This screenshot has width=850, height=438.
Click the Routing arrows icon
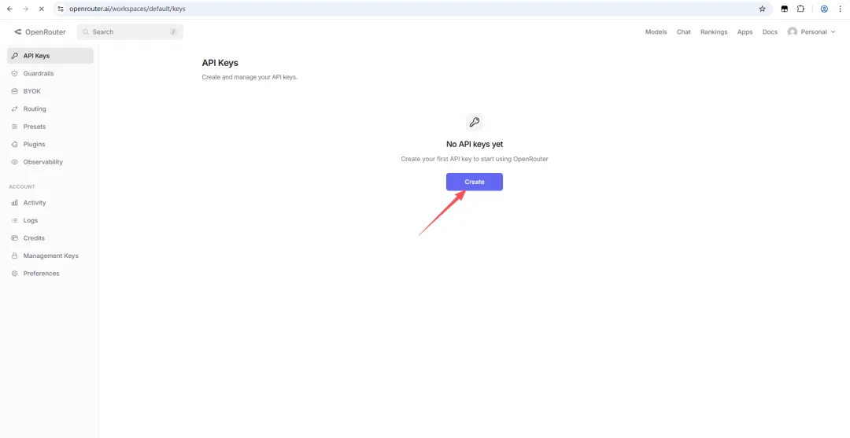pyautogui.click(x=15, y=109)
